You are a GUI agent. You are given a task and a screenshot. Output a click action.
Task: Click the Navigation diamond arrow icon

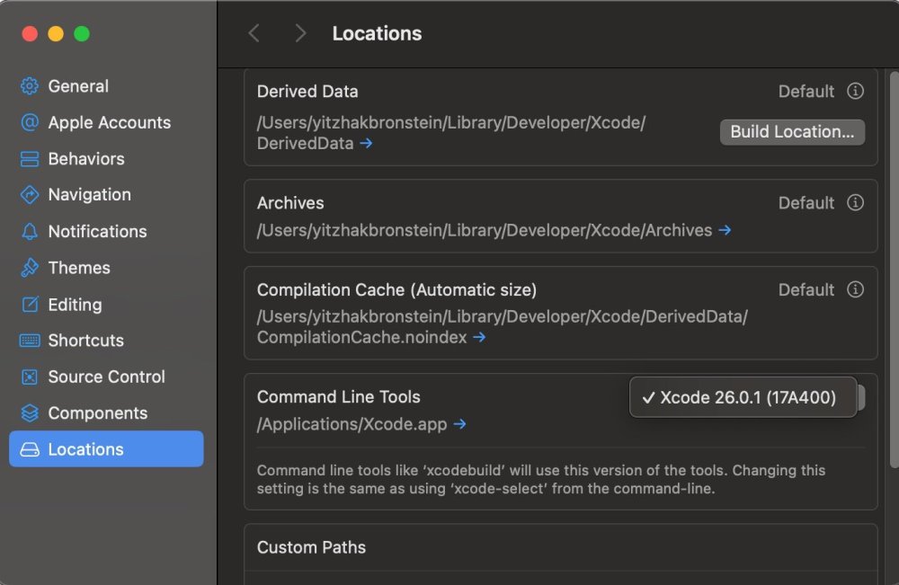pyautogui.click(x=30, y=195)
